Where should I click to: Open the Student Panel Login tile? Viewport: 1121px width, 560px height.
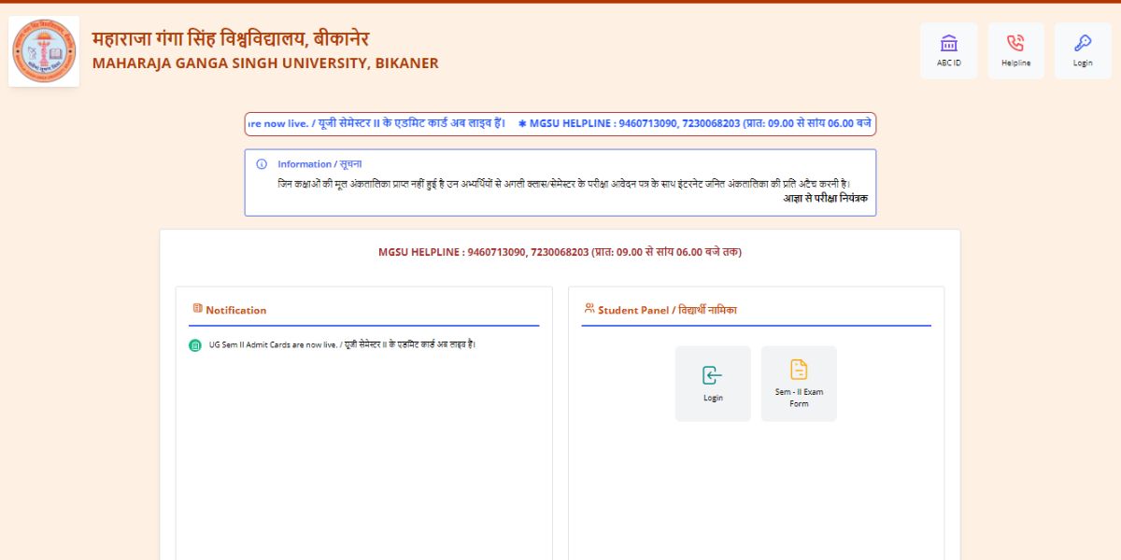pyautogui.click(x=713, y=384)
